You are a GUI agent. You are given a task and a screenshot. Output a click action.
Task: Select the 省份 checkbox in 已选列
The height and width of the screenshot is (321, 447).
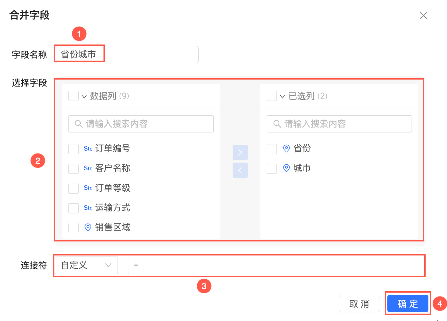coord(272,149)
